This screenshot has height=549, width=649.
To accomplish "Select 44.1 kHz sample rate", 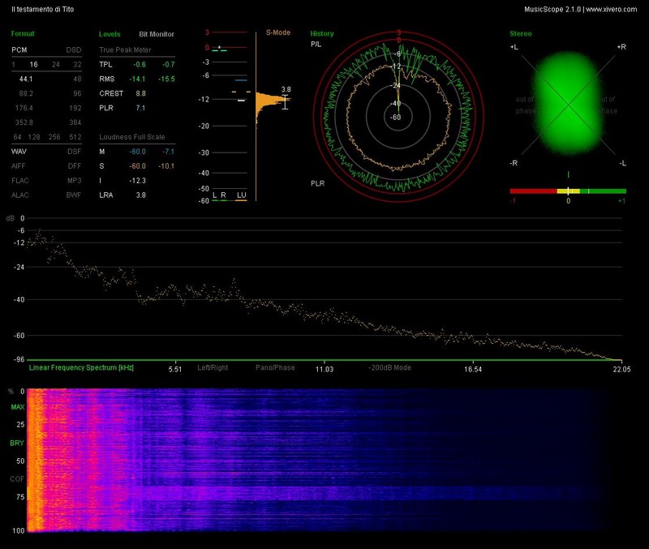I will [x=26, y=79].
